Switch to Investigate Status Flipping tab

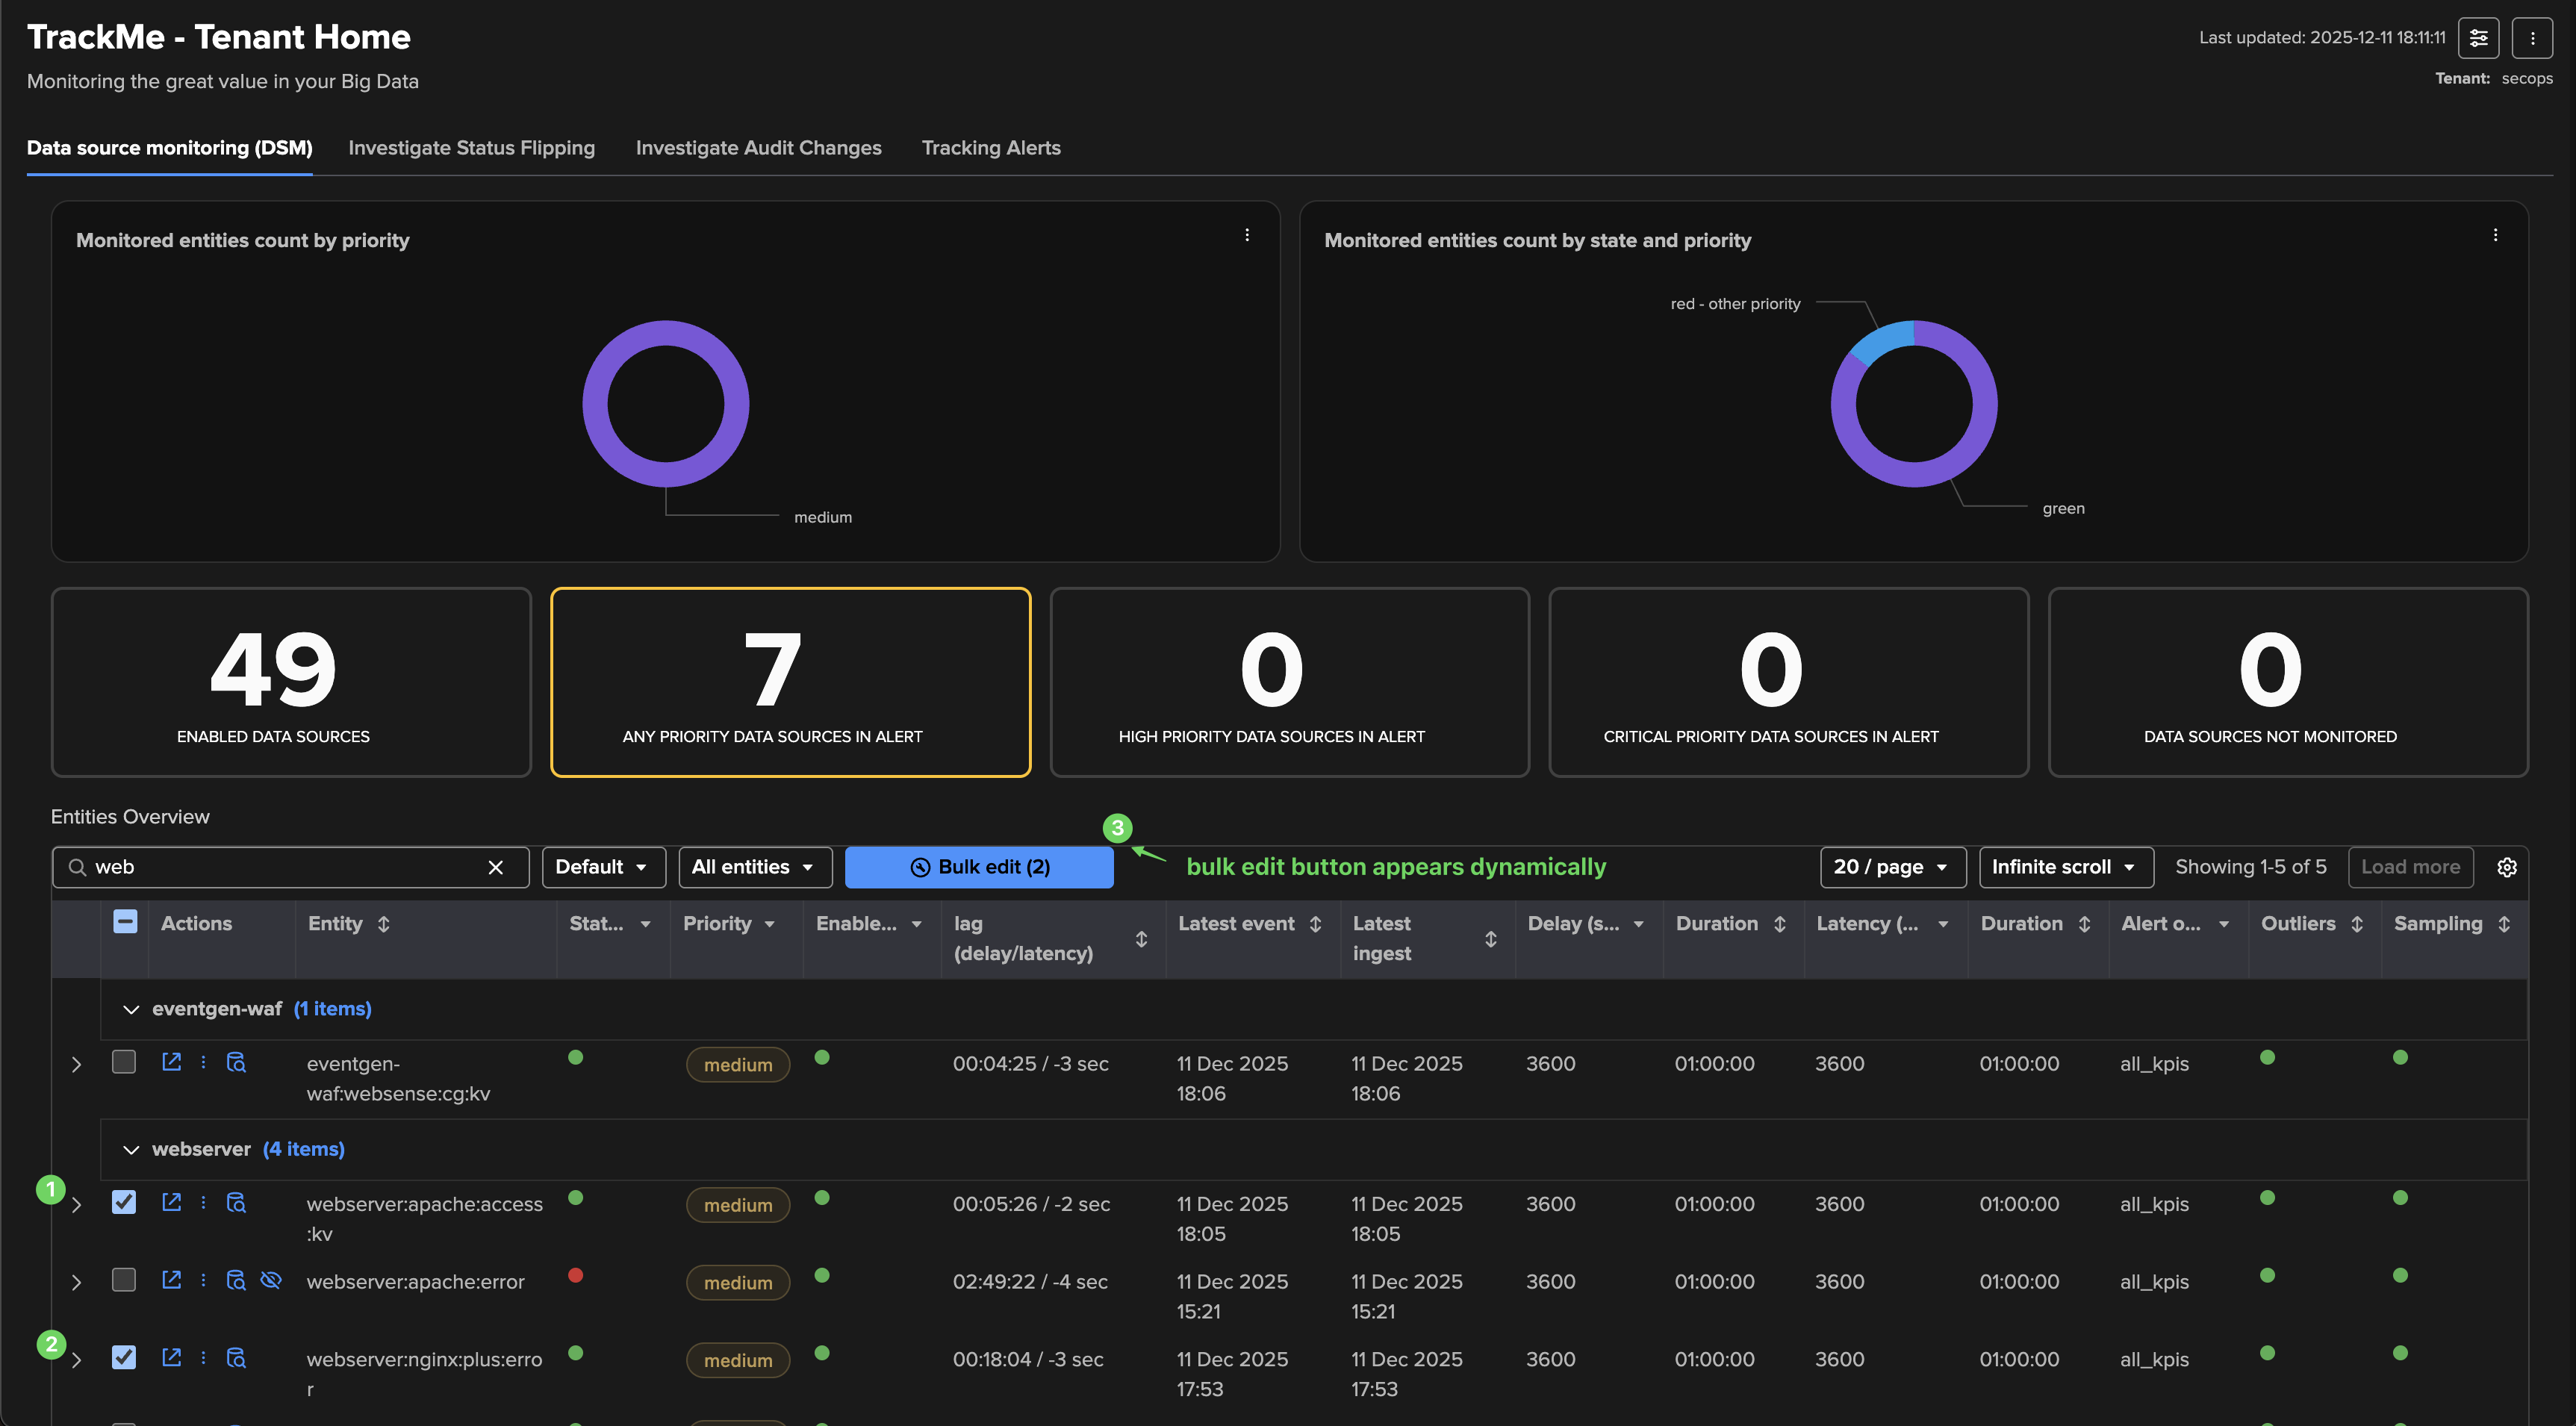coord(471,148)
